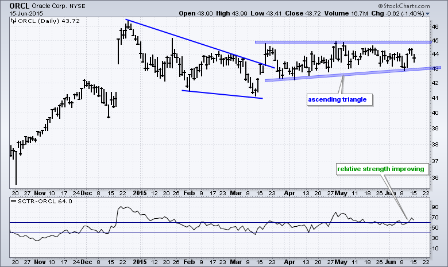Click the 'Dec' label on upper date axis
The height and width of the screenshot is (267, 448).
coord(86,193)
